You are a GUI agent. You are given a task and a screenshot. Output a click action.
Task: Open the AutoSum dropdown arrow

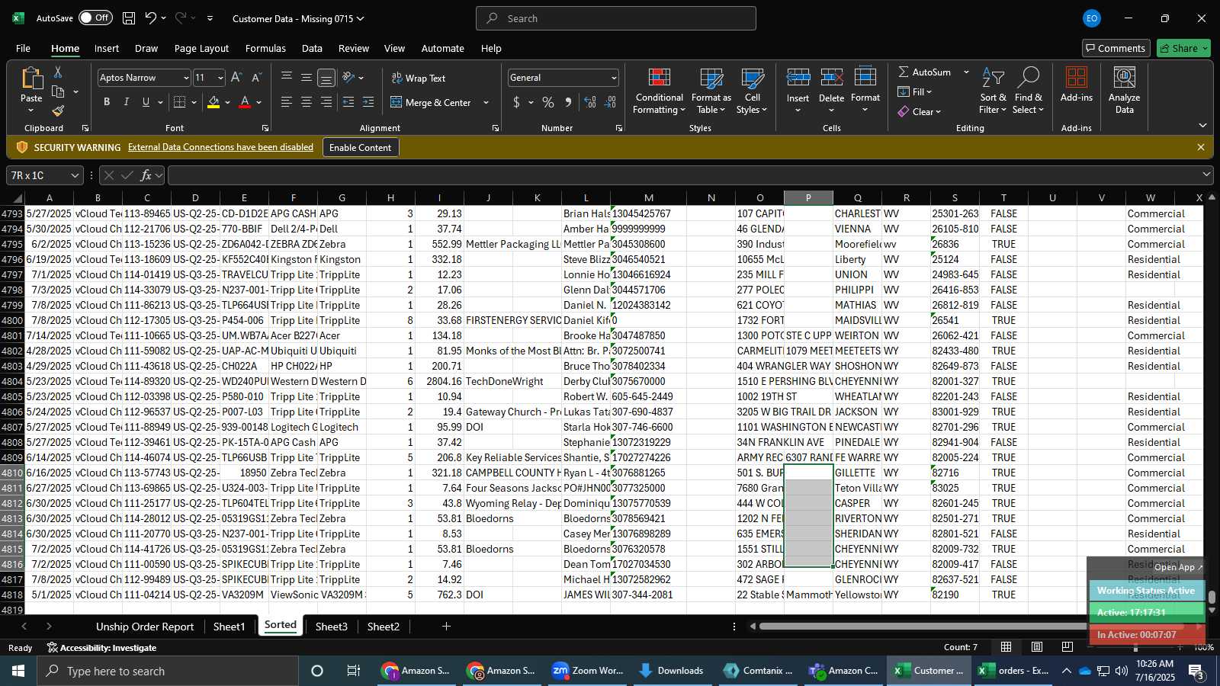tap(966, 72)
